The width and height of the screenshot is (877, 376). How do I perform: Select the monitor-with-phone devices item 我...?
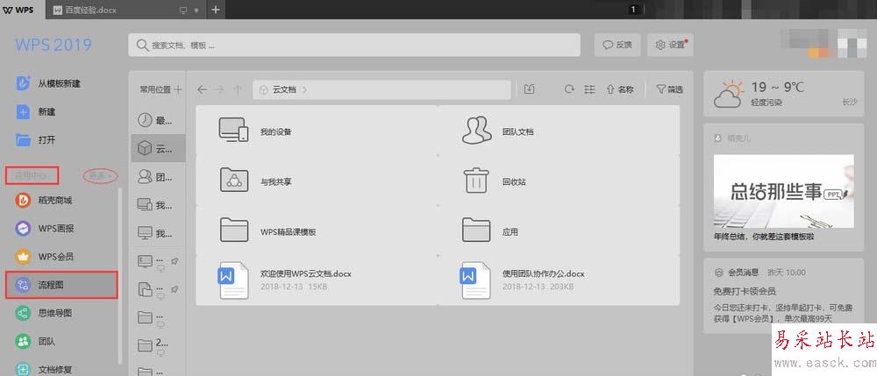pos(158,205)
